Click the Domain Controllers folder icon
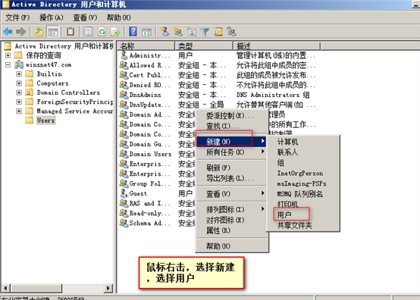 point(29,92)
